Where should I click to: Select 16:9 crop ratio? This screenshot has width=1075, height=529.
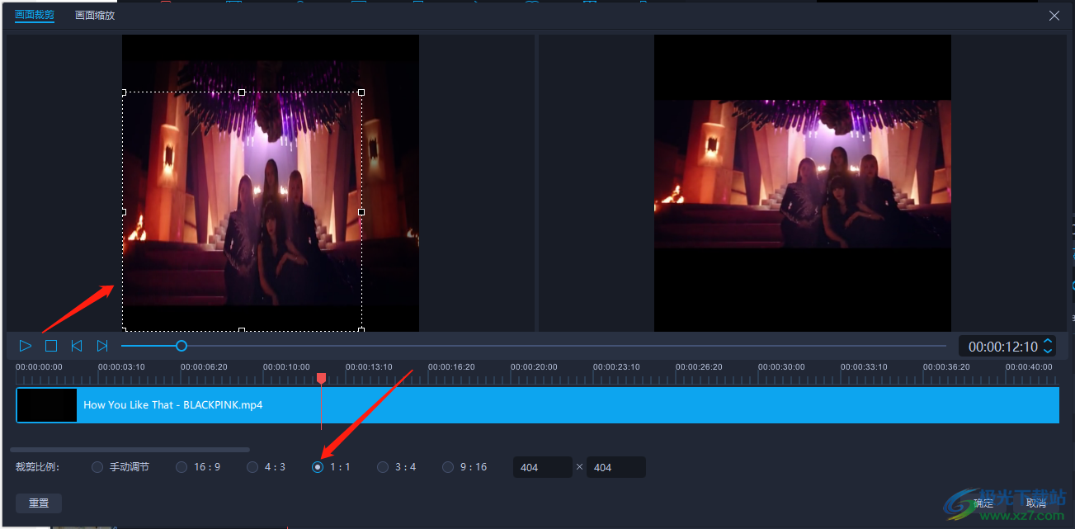198,467
